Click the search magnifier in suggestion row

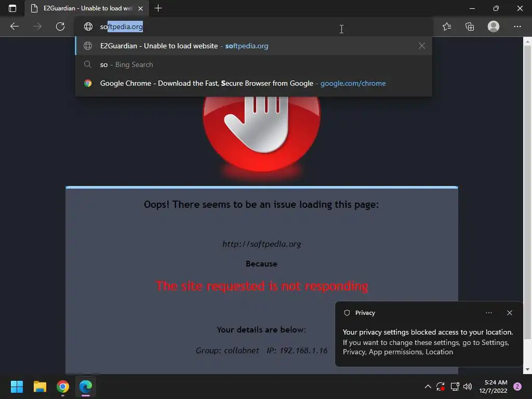[x=87, y=64]
